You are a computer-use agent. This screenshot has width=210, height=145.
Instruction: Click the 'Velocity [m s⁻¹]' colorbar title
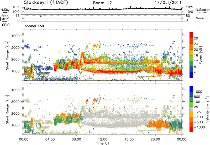pyautogui.click(x=207, y=109)
